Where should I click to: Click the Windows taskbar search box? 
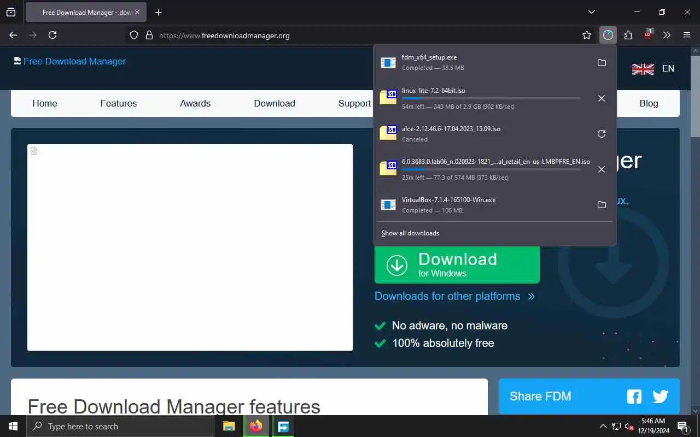[x=120, y=426]
